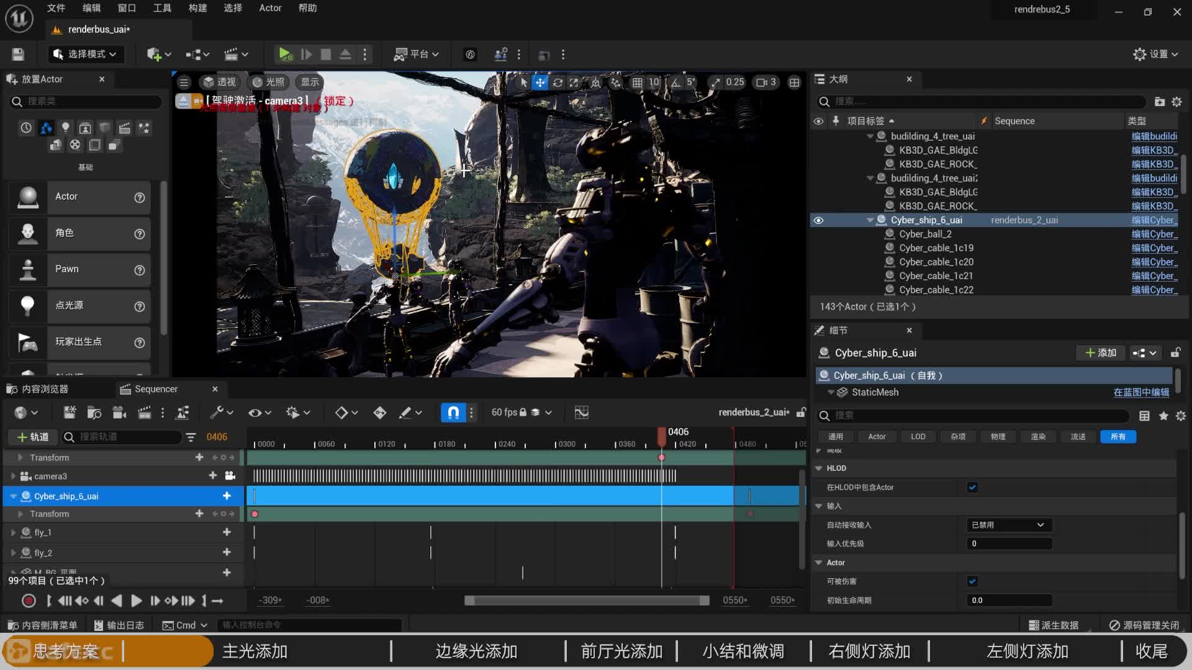Click Sequencer render movie clapperboard icon

(144, 413)
